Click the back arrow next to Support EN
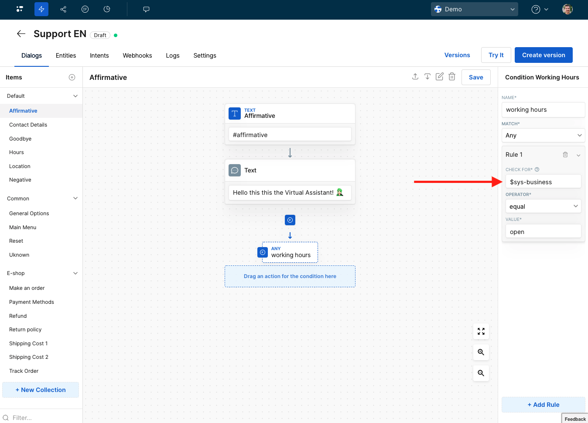This screenshot has height=423, width=588. [x=21, y=34]
